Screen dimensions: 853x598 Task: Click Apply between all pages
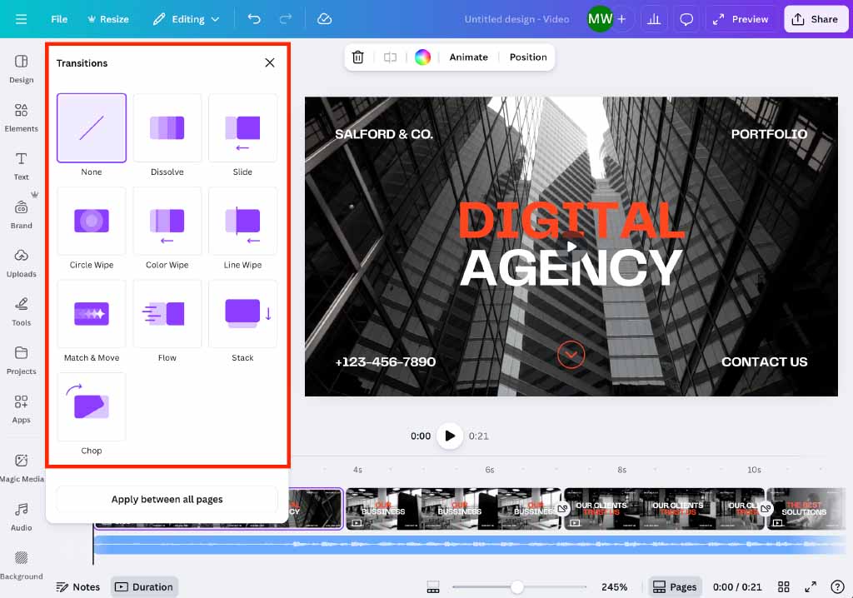(166, 499)
